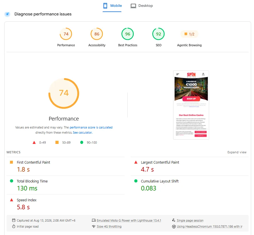Select the Best Practices score gauge 96
This screenshot has width=254, height=235.
point(128,34)
